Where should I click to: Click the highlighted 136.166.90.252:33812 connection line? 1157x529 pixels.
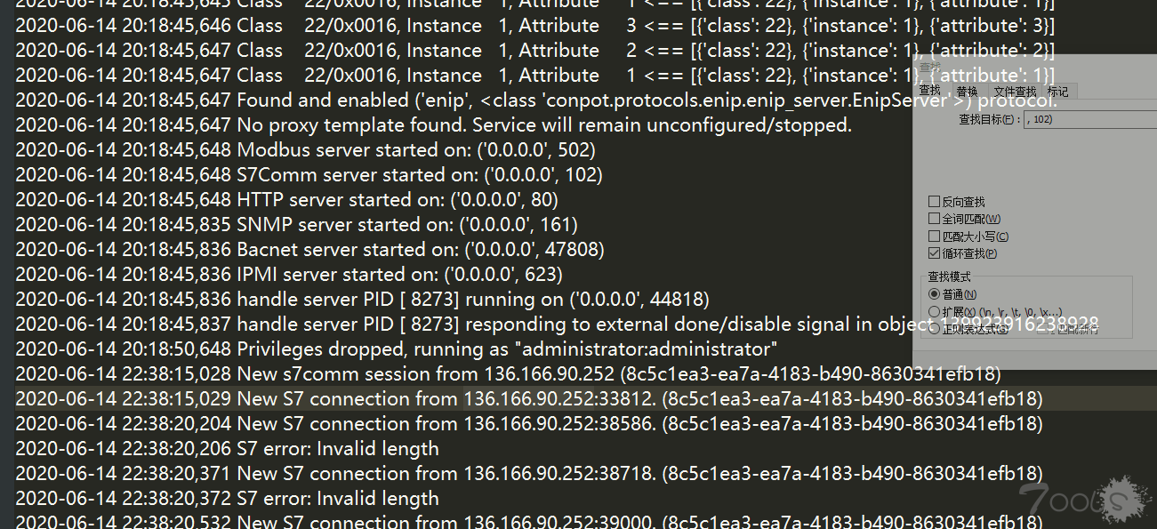(529, 399)
